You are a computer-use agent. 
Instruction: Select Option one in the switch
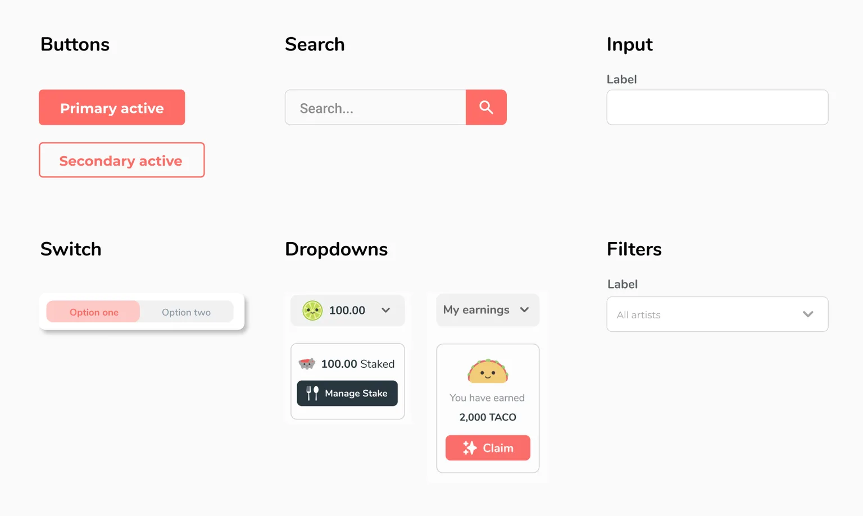tap(93, 312)
